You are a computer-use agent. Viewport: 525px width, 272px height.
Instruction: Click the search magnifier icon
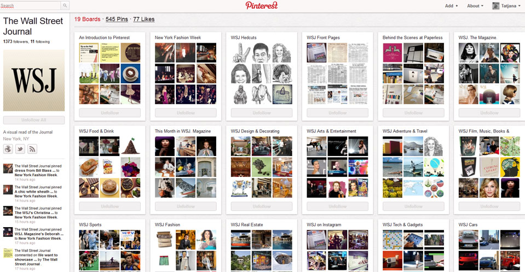[x=65, y=5]
